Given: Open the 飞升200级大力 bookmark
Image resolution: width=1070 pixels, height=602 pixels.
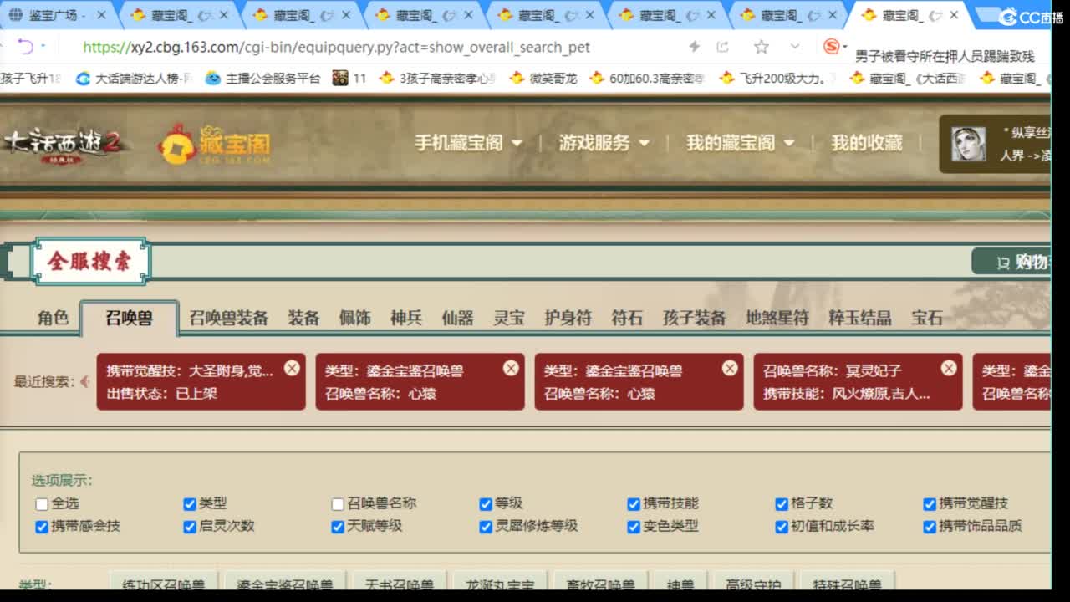Looking at the screenshot, I should (x=777, y=78).
